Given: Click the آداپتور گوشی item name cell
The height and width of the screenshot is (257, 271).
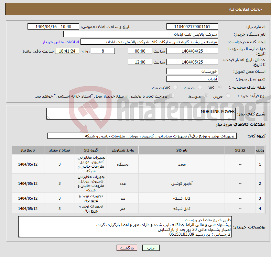Looking at the screenshot, I should (x=182, y=183).
